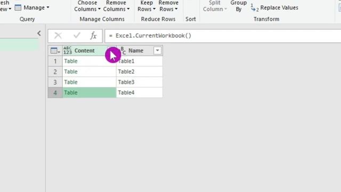Select row number 2
Viewport: 341px width, 192px height.
55,71
